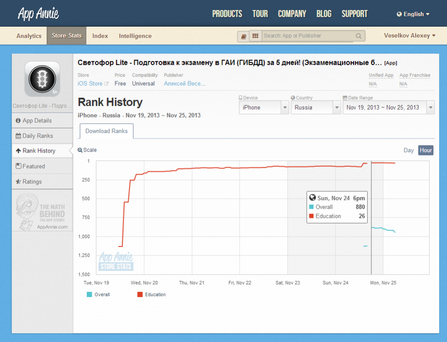Open the Date Range picker dropdown

[388, 107]
